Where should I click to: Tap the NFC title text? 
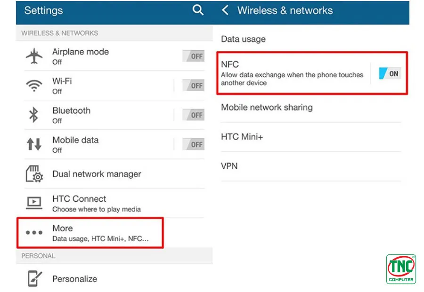[x=230, y=64]
